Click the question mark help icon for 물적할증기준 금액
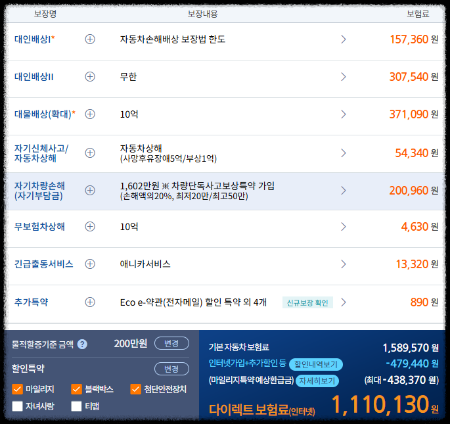Screen dimensions: 450x424 tap(82, 344)
